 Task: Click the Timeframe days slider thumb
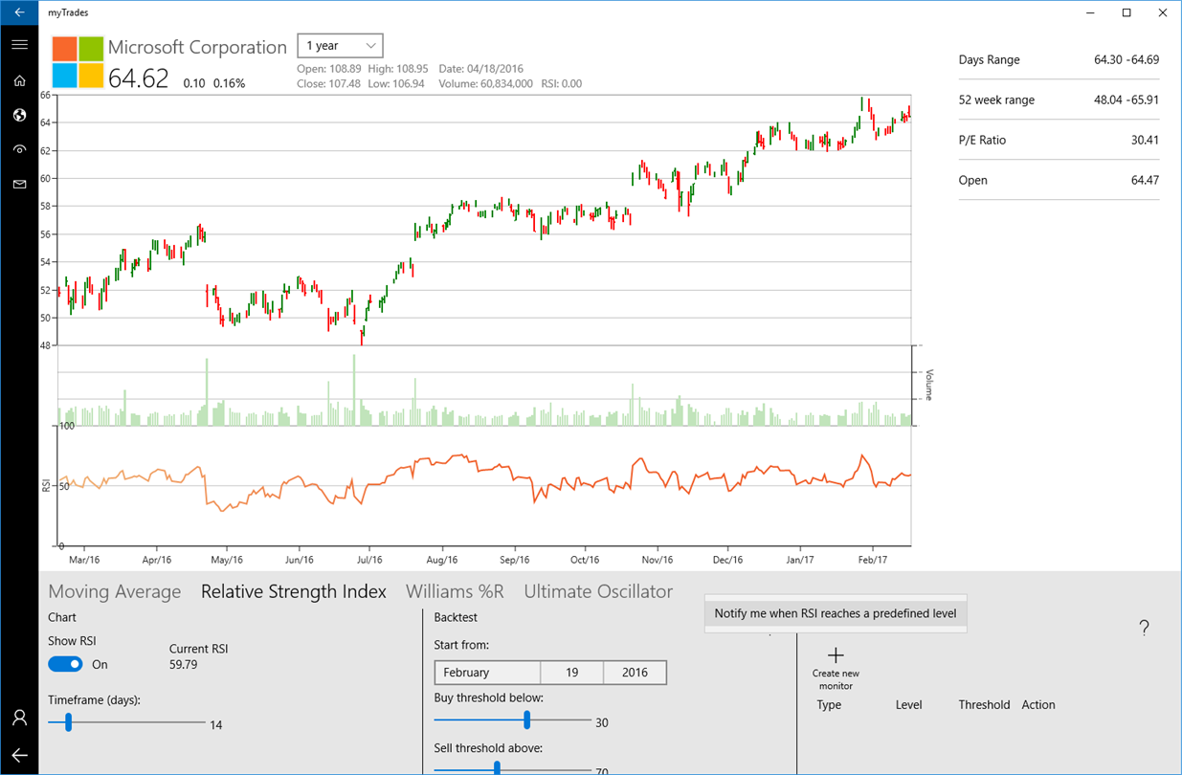(x=68, y=724)
